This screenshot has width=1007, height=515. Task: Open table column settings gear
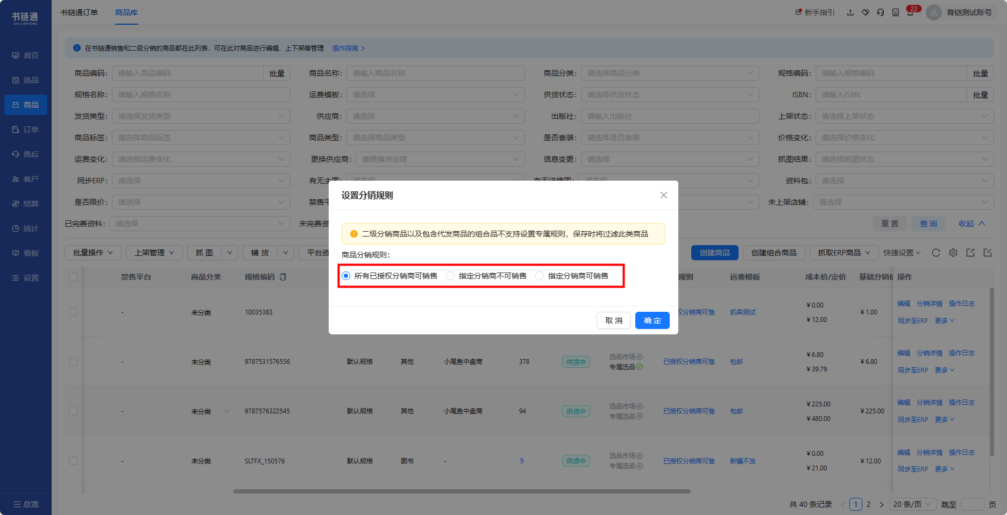953,253
